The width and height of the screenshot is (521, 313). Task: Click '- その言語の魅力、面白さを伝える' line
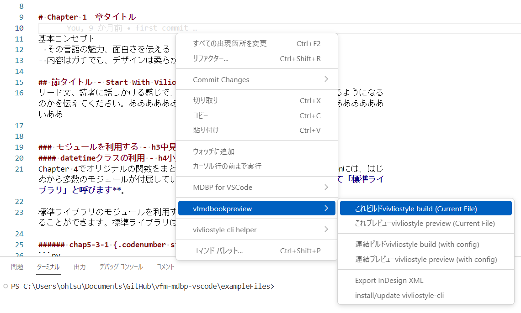click(x=104, y=49)
